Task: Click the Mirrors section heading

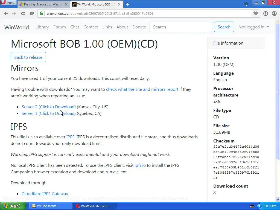Action: pyautogui.click(x=25, y=68)
